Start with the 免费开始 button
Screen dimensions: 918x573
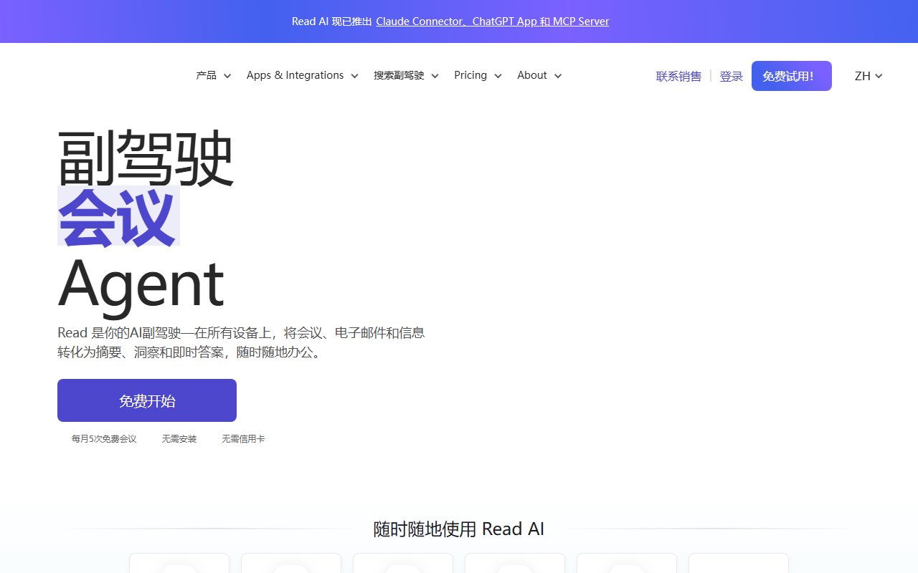pyautogui.click(x=147, y=400)
